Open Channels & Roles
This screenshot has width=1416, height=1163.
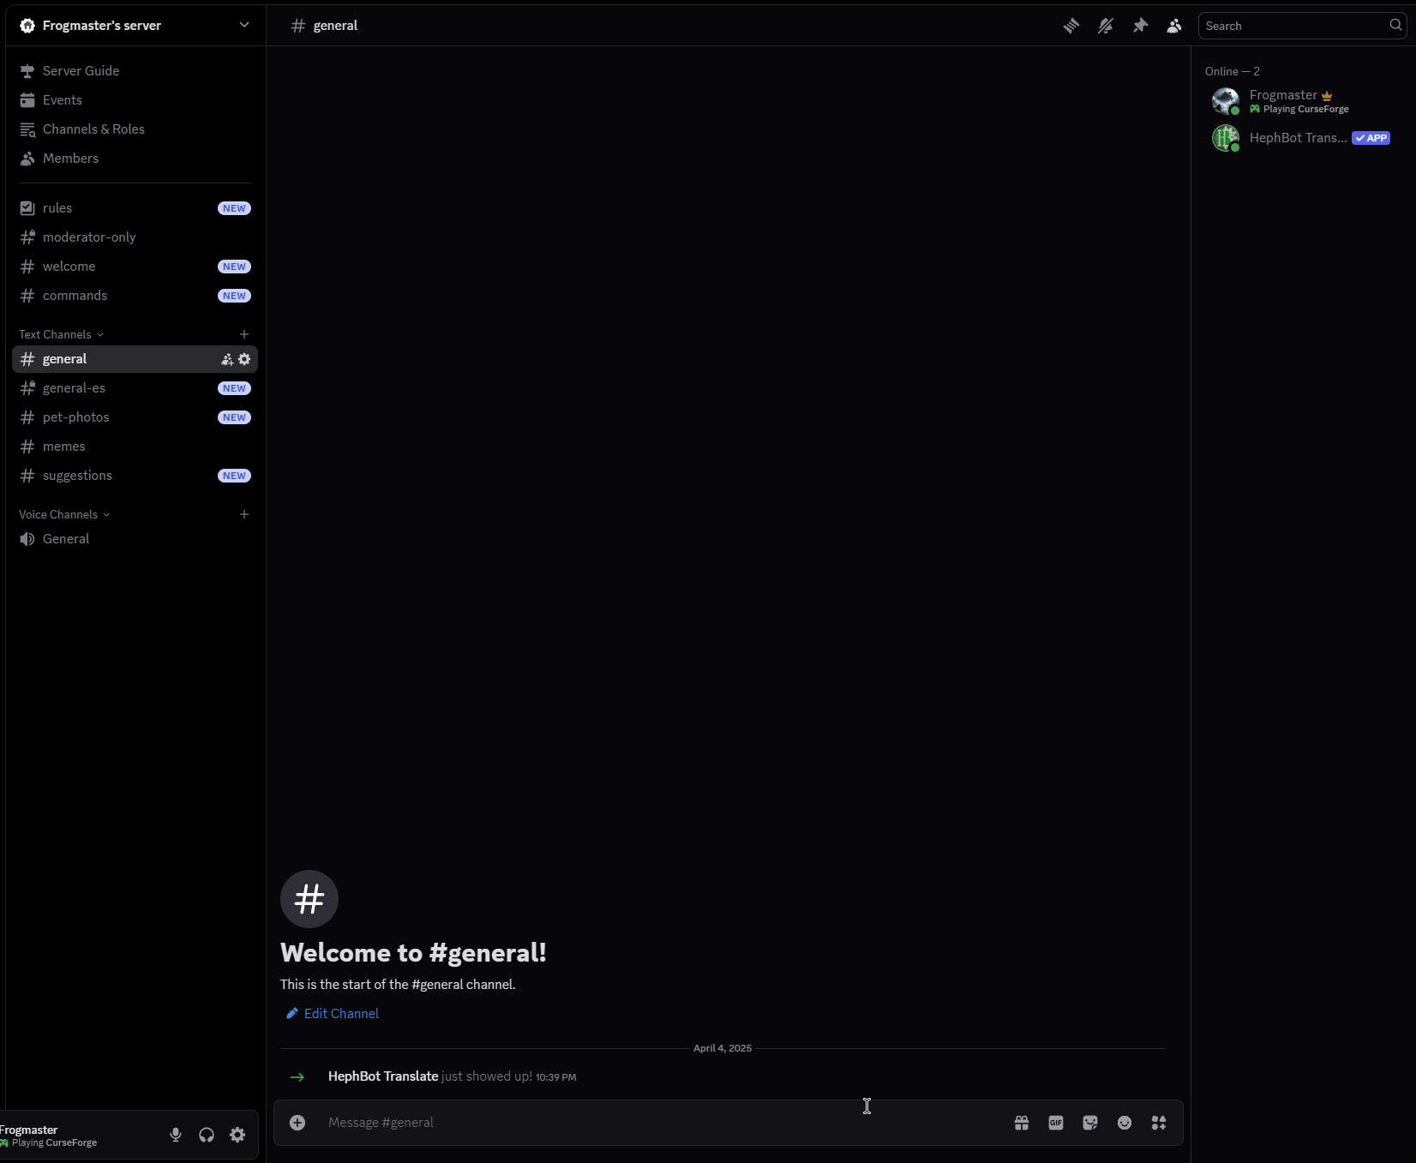93,129
